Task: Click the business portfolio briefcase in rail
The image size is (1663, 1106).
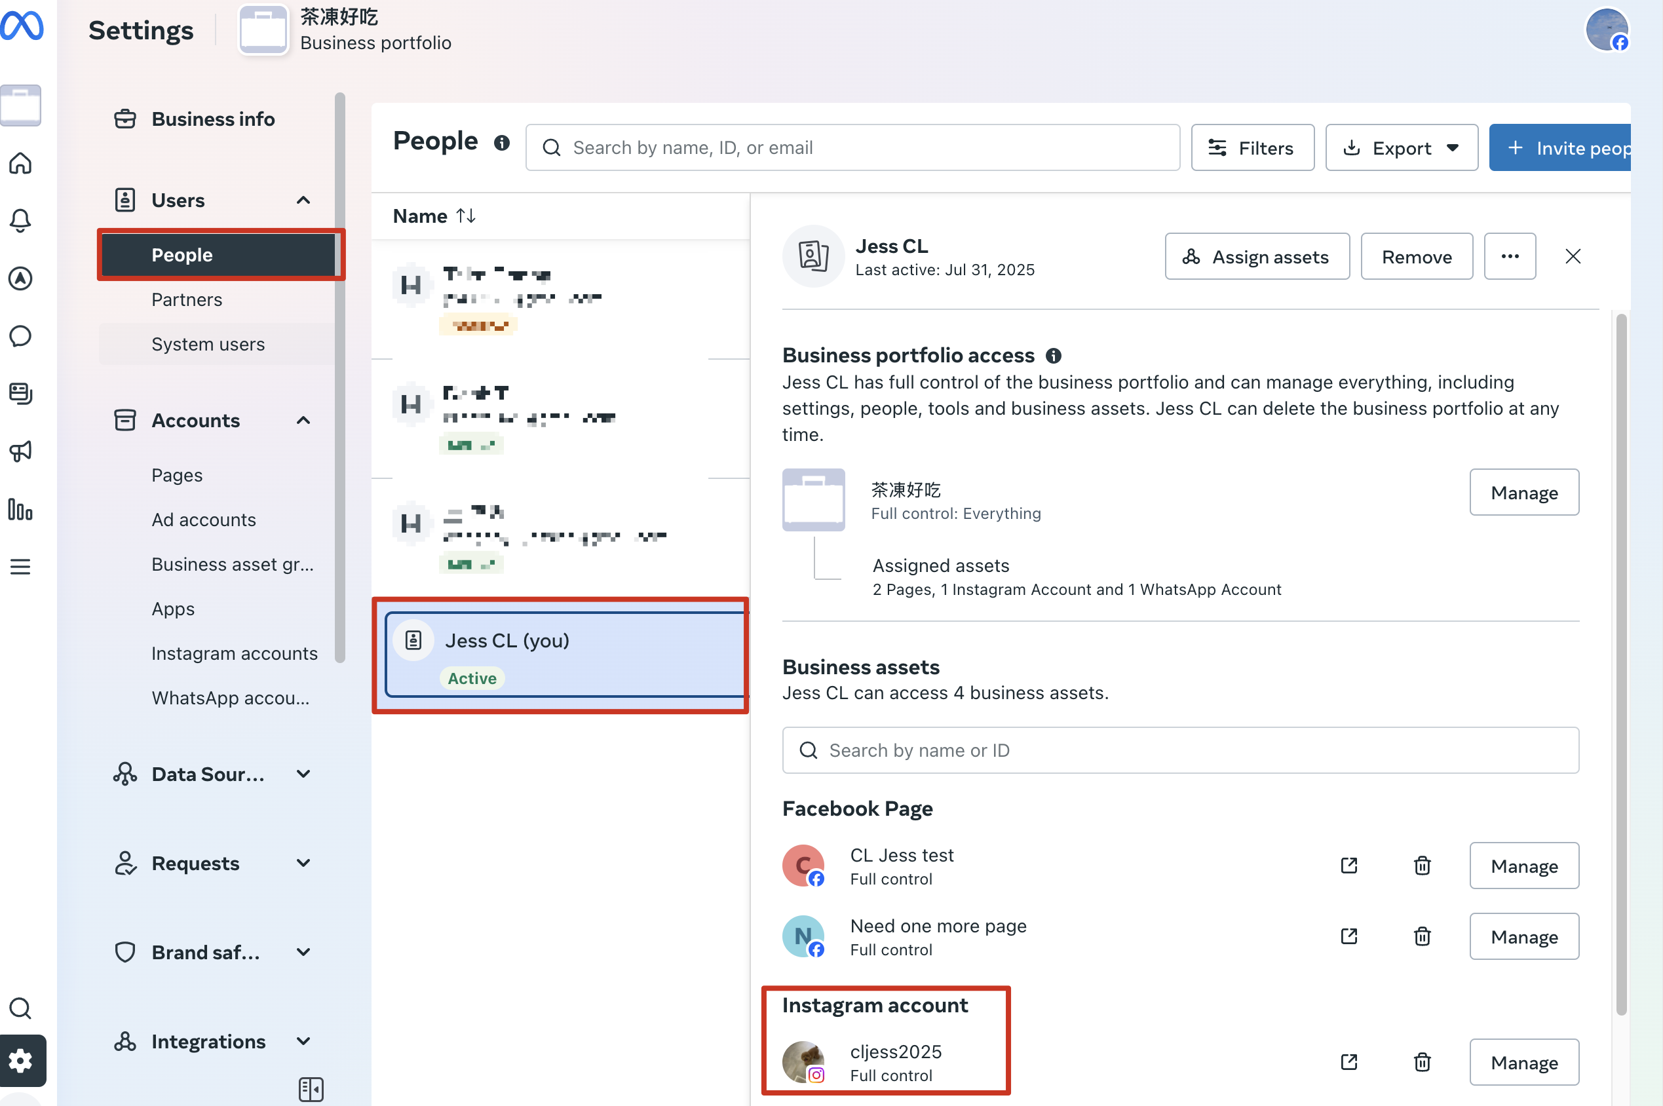Action: (x=20, y=105)
